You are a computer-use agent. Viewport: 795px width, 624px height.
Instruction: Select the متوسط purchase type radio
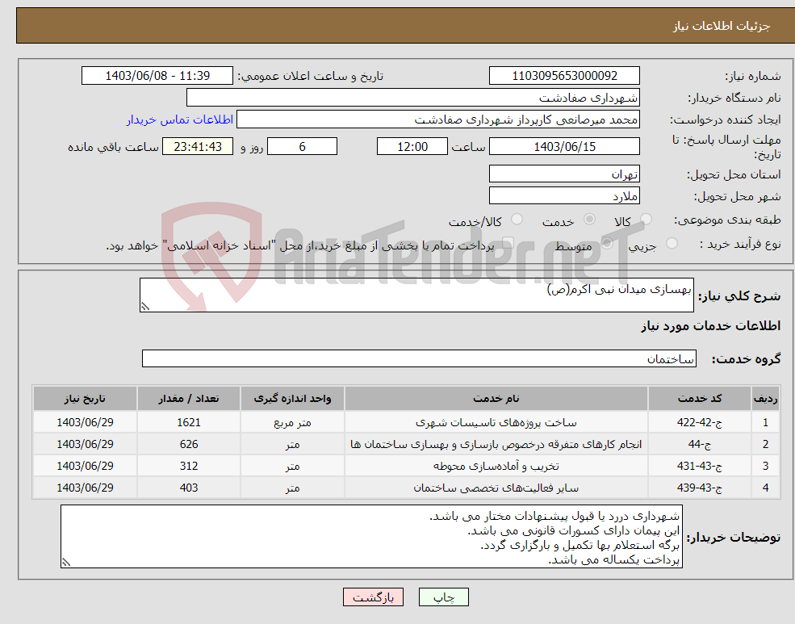pyautogui.click(x=607, y=243)
